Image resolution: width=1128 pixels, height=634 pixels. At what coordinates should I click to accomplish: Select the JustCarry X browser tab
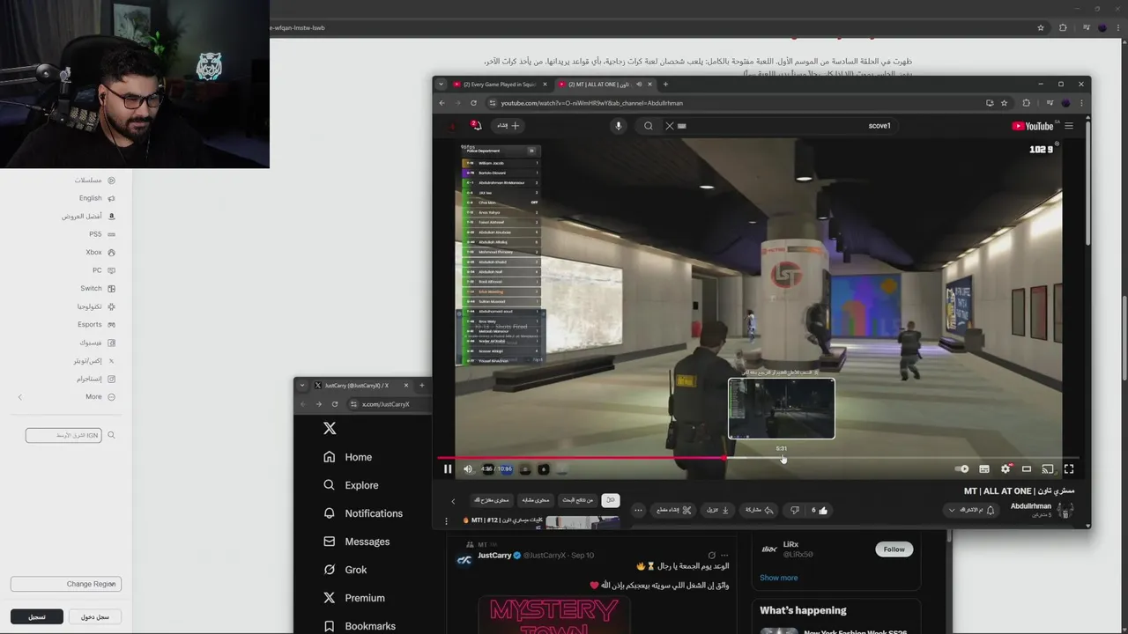pos(361,386)
